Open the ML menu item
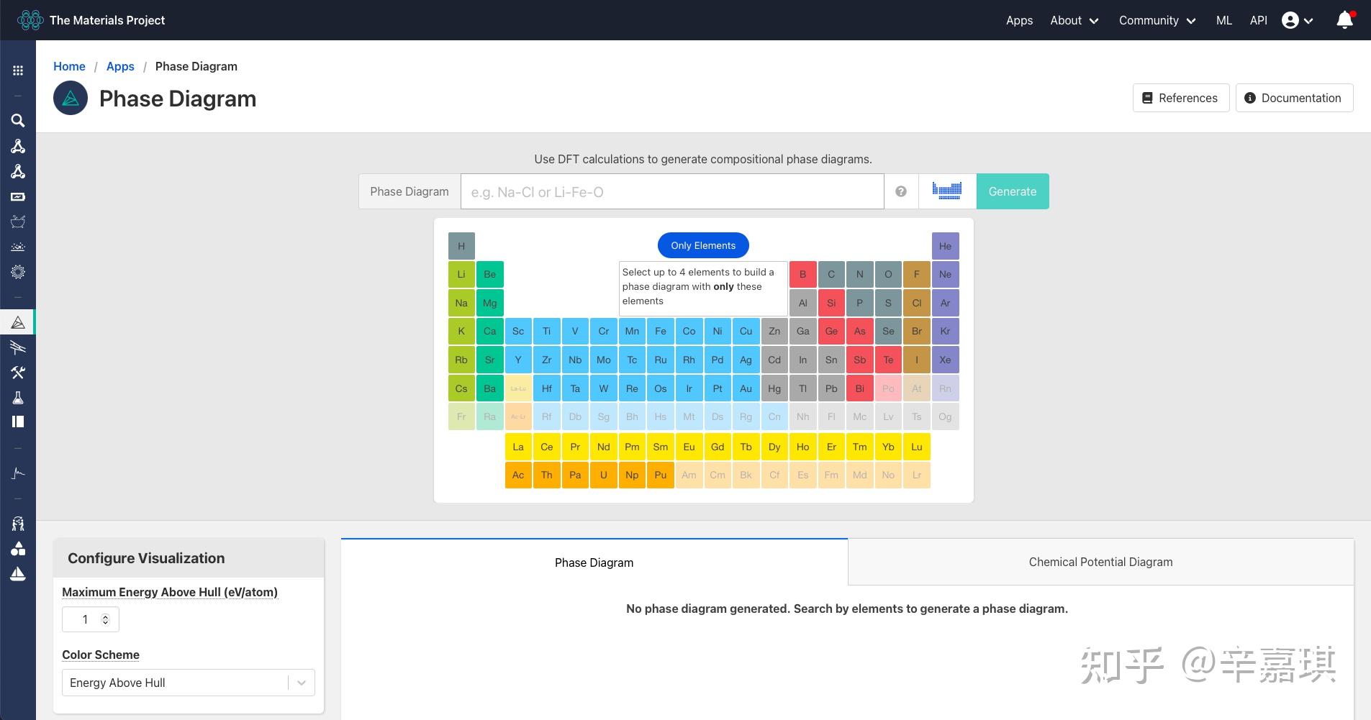 pos(1223,20)
